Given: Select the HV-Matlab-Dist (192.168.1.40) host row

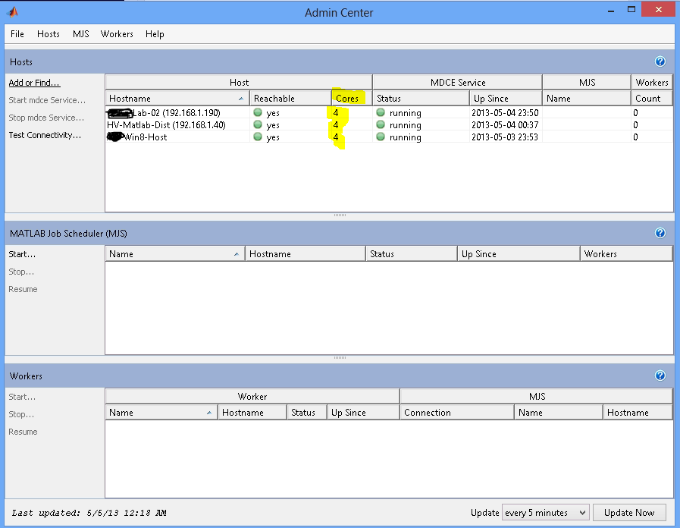Looking at the screenshot, I should (389, 124).
